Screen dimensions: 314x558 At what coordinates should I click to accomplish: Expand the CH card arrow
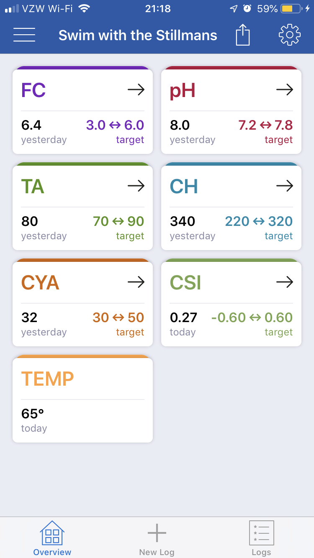pyautogui.click(x=285, y=186)
